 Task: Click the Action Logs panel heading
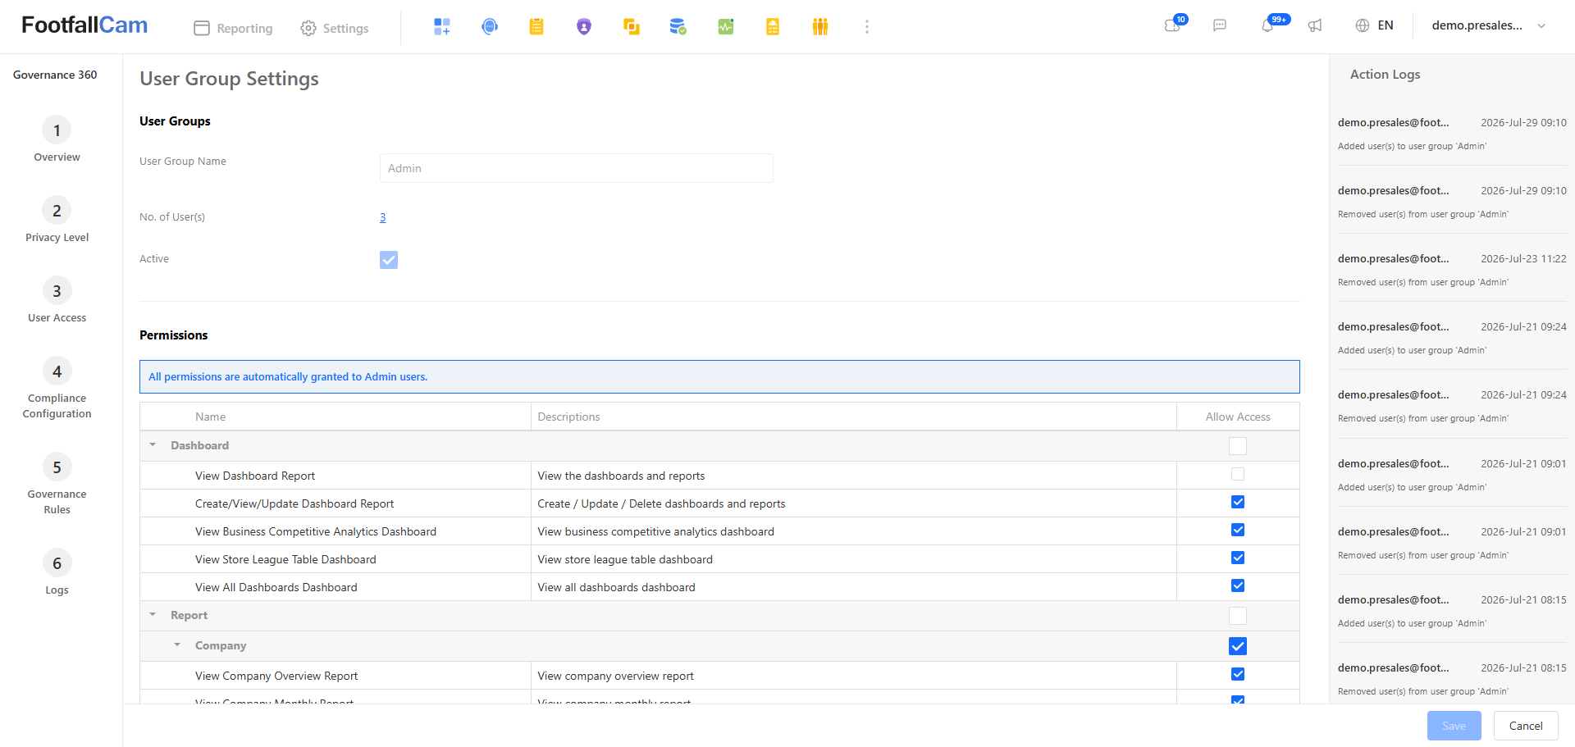(1385, 75)
